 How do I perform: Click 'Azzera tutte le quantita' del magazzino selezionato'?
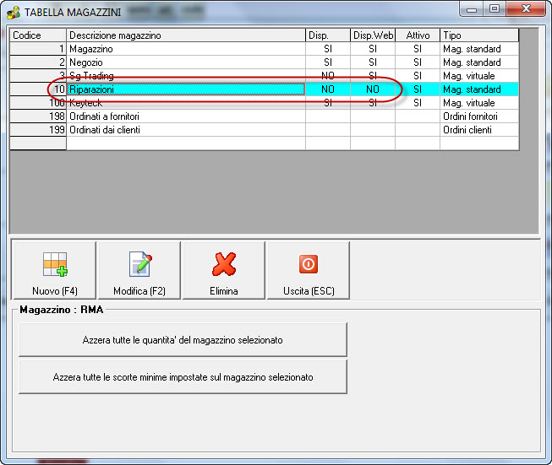coord(183,340)
